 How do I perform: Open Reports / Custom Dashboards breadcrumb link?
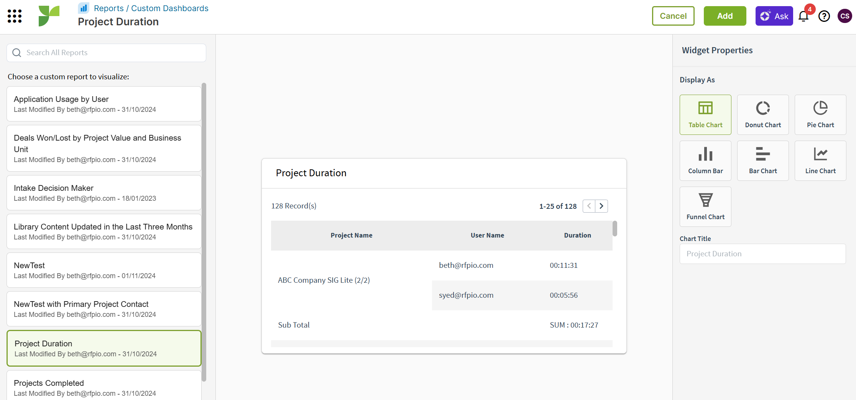point(151,8)
